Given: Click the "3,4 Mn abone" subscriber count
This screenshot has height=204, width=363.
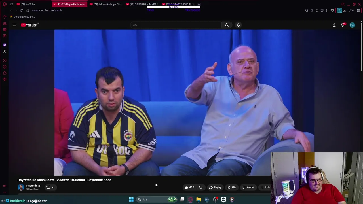Looking at the screenshot, I should pos(32,189).
